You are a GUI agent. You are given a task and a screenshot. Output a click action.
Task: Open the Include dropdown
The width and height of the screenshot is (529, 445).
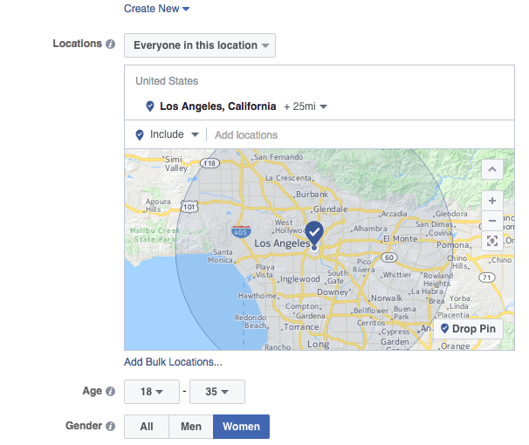[x=168, y=134]
